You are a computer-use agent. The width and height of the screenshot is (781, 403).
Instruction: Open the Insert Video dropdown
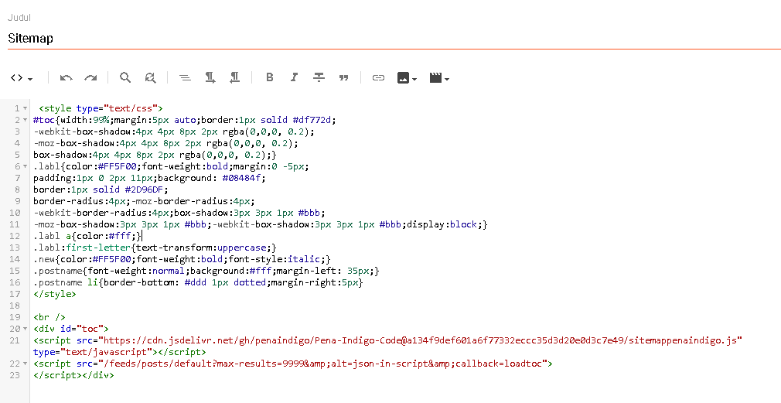tap(439, 77)
